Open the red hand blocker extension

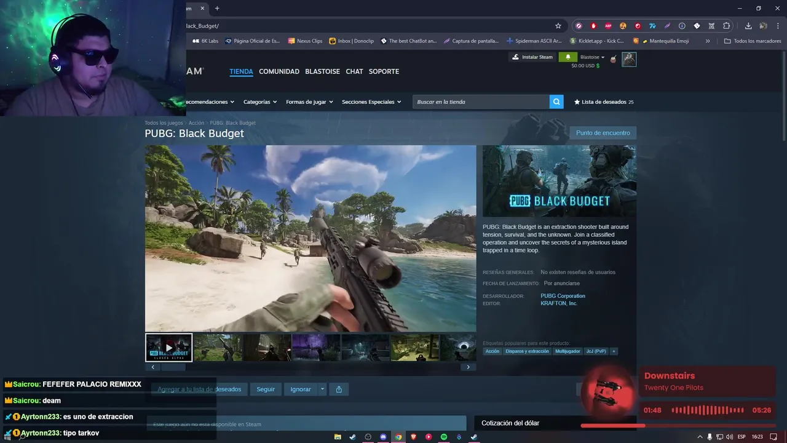(593, 26)
